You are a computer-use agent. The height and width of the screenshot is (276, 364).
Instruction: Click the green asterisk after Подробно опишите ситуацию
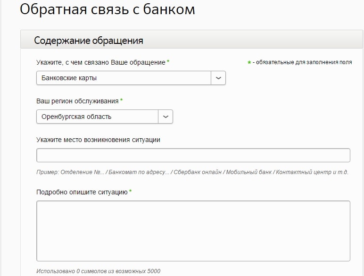click(131, 191)
